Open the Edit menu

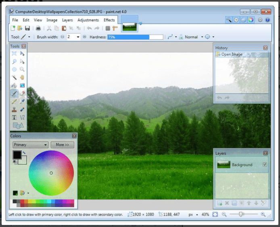pos(26,20)
